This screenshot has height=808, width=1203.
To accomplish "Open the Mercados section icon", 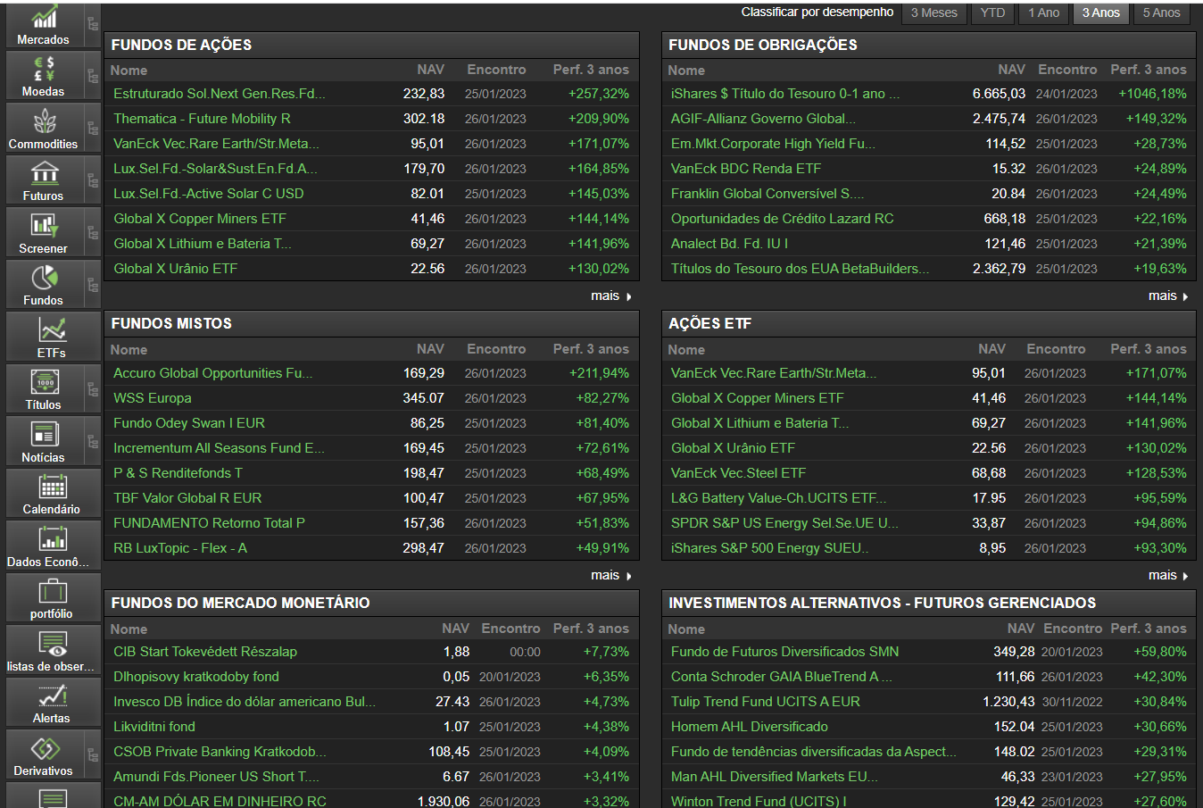I will (x=44, y=18).
